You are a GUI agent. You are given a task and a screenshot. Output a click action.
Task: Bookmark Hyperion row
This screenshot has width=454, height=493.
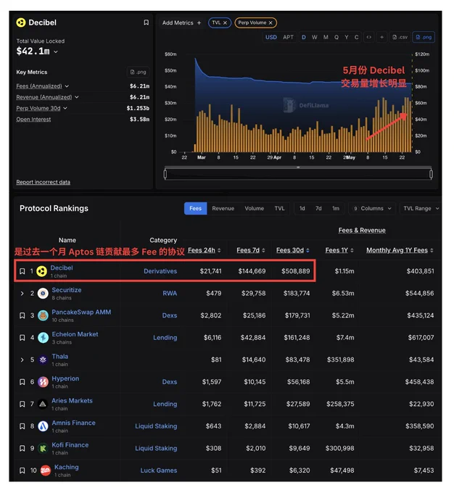[x=22, y=382]
